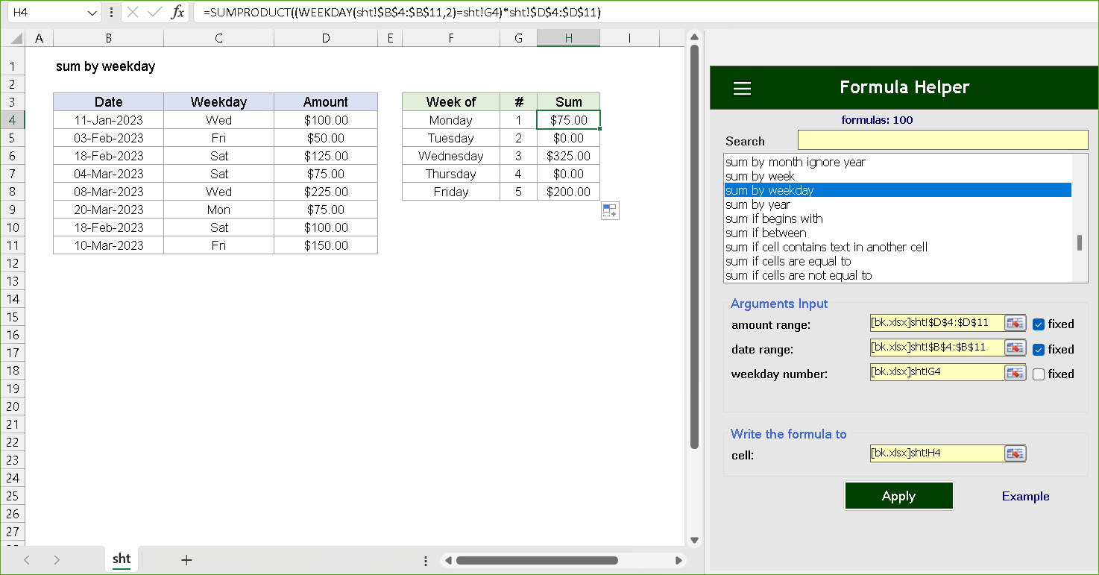Viewport: 1099px width, 575px height.
Task: Select 'sum if between' in formula list
Action: coord(766,233)
